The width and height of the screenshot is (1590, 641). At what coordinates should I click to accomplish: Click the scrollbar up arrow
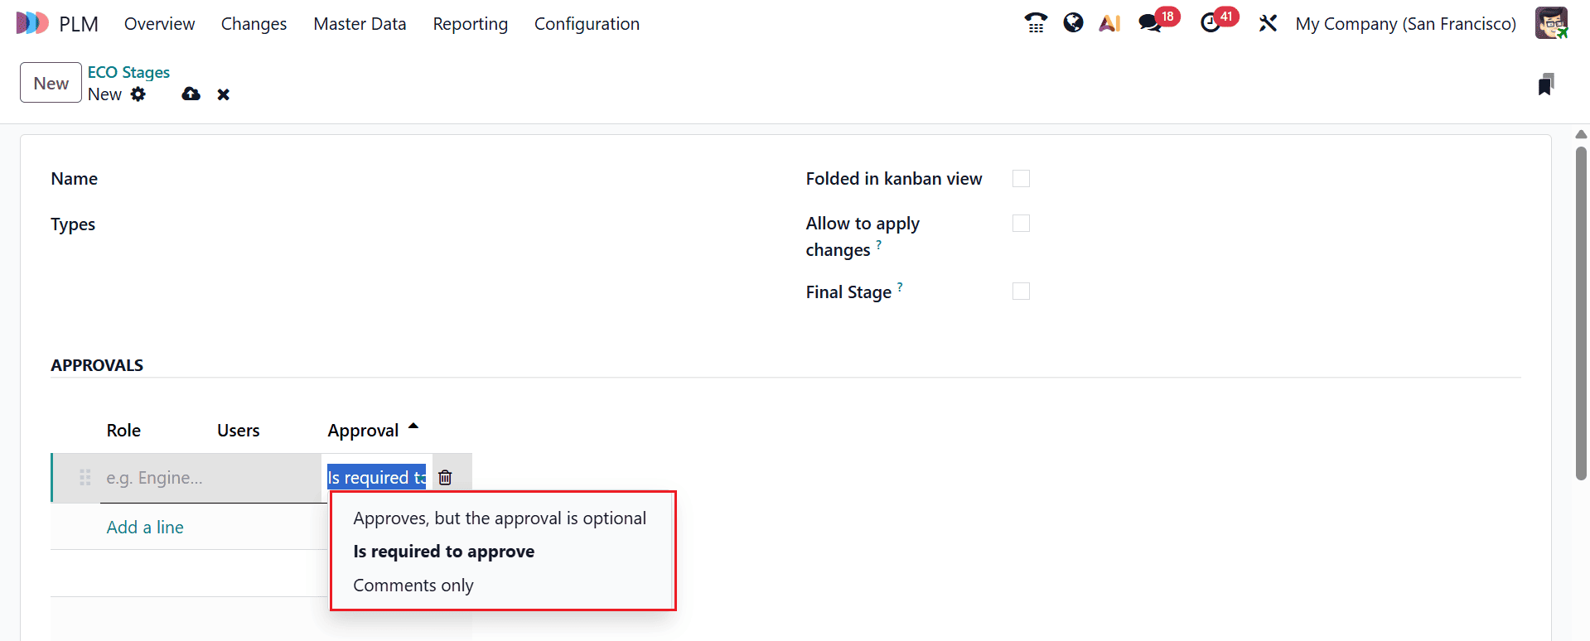(x=1581, y=134)
